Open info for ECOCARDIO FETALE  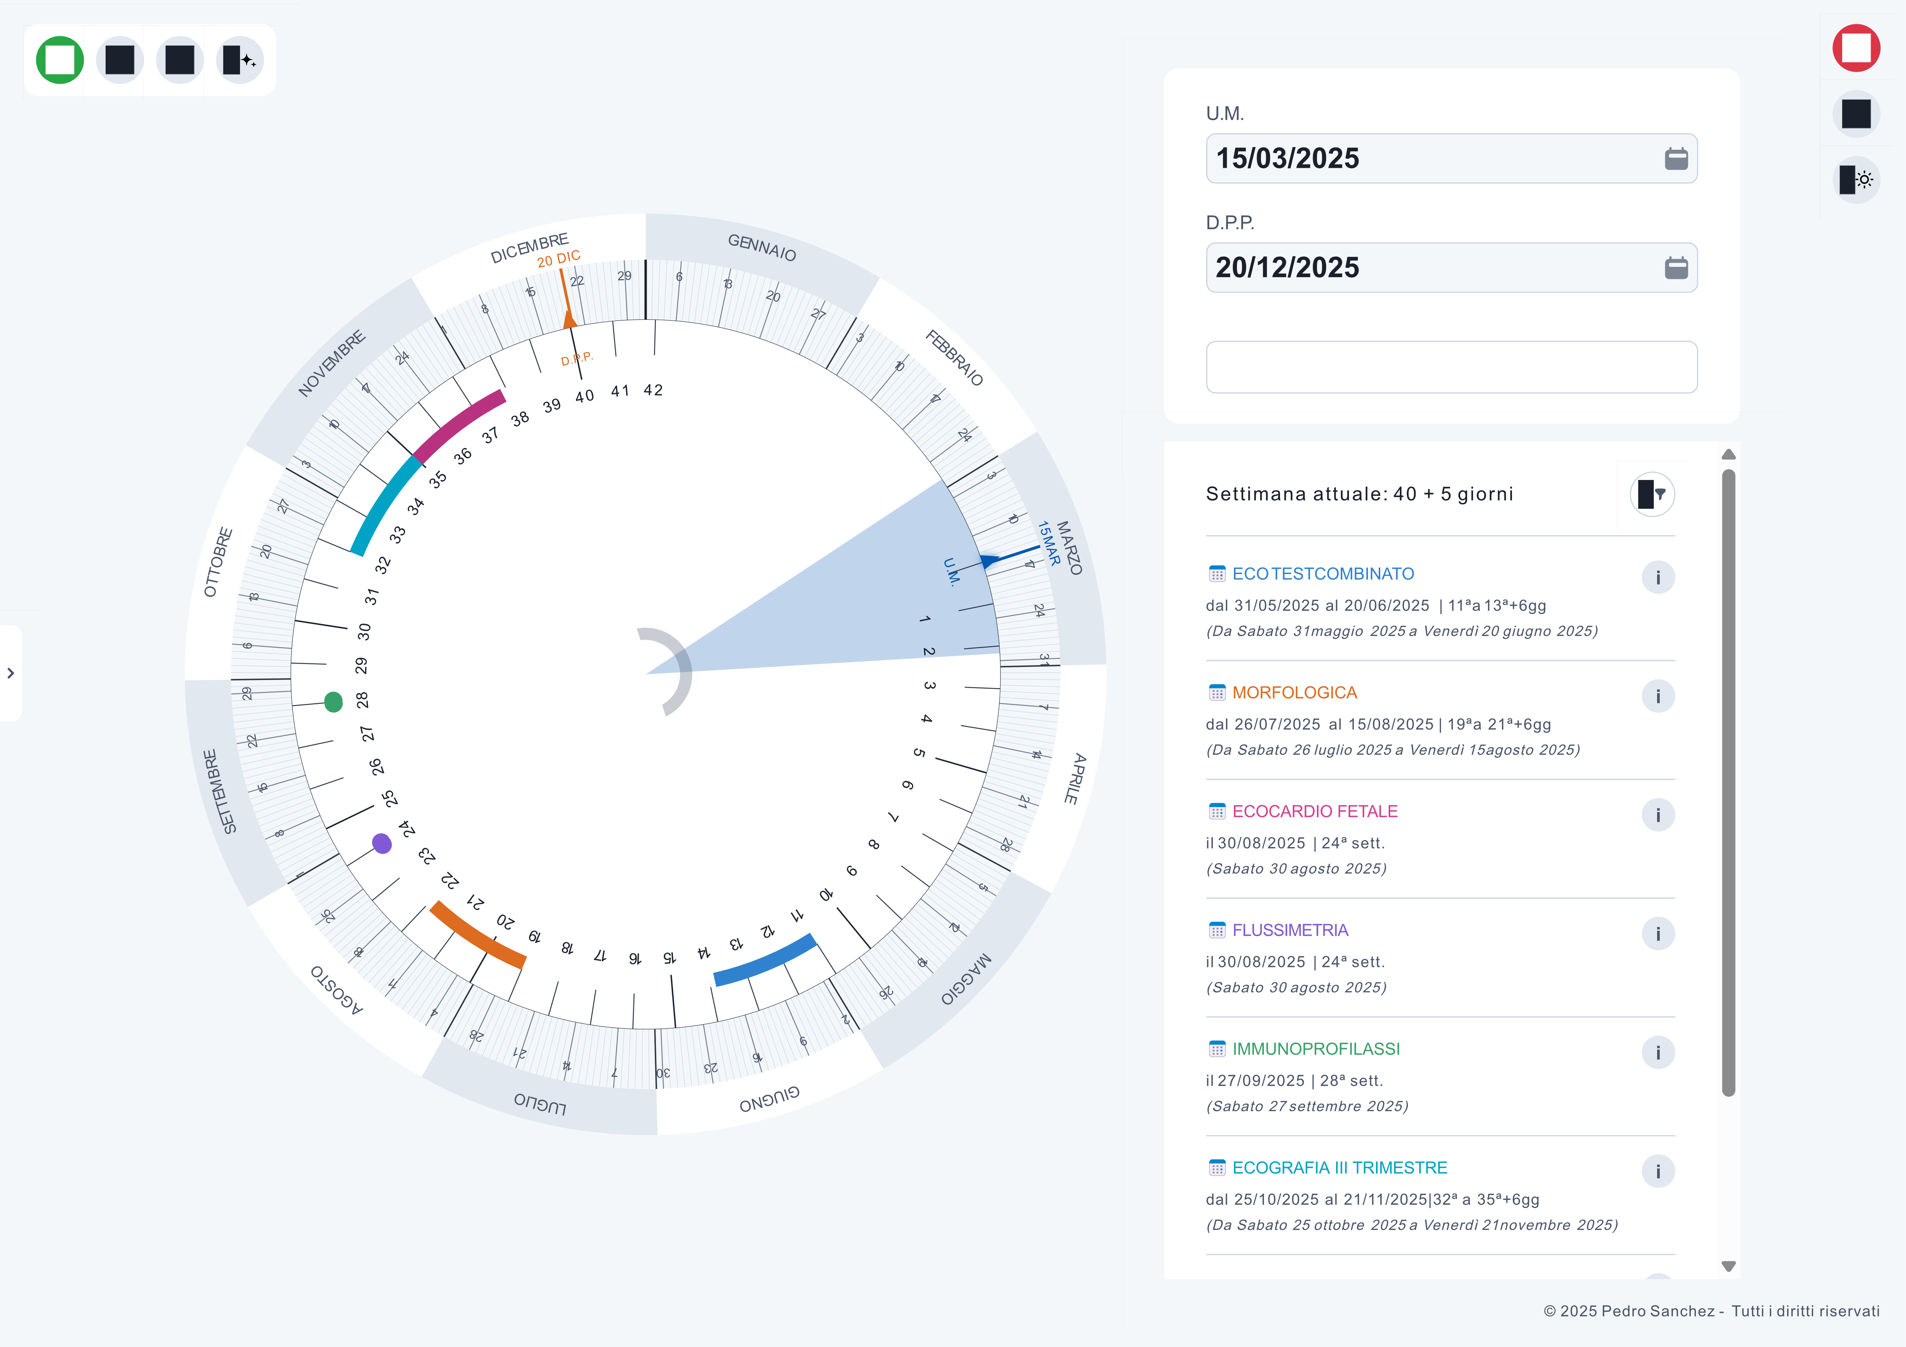(x=1657, y=815)
